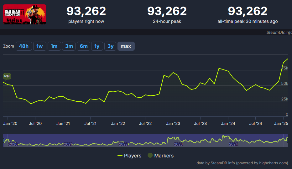Click the 2021 label in navigator
Screen dimensions: 292x169
pyautogui.click(x=68, y=144)
